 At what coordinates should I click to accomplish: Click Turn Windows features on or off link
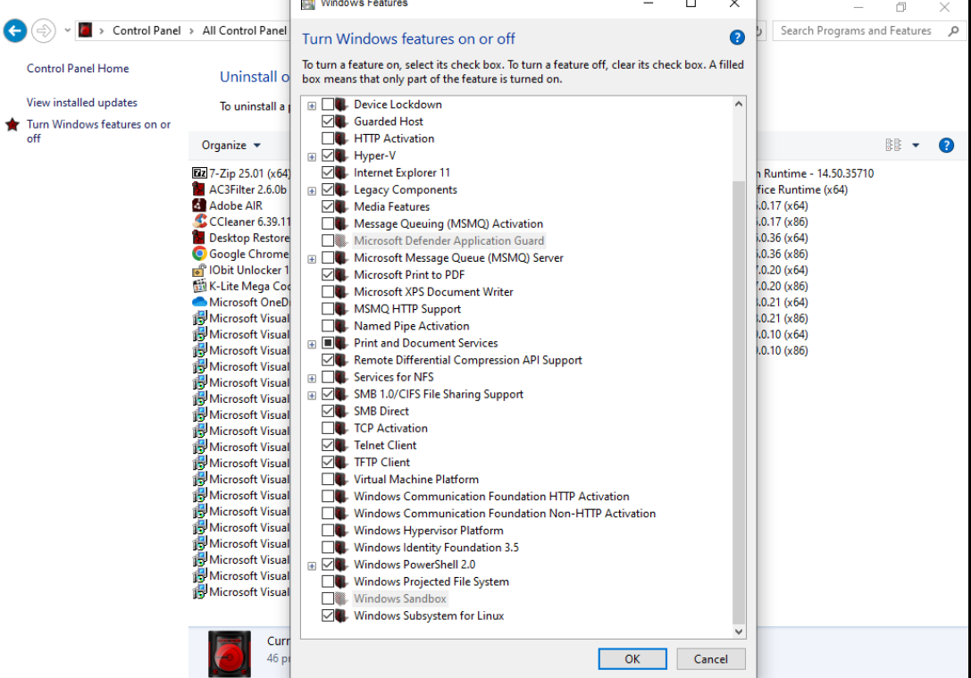(x=98, y=131)
